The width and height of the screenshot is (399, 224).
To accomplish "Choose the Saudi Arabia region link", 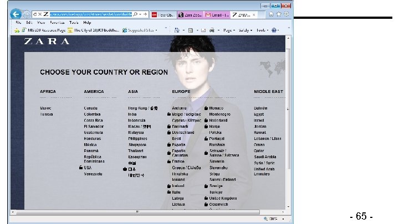I will (265, 157).
